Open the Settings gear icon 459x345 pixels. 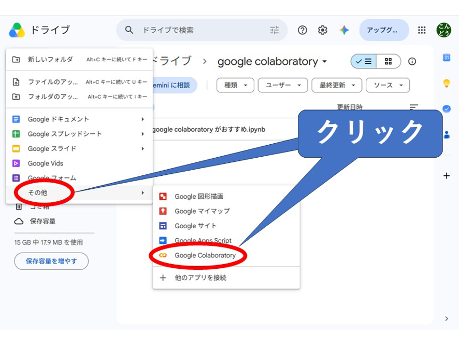click(323, 30)
